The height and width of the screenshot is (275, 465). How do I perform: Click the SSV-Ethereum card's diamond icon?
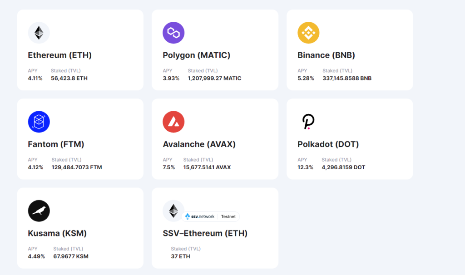coord(173,211)
